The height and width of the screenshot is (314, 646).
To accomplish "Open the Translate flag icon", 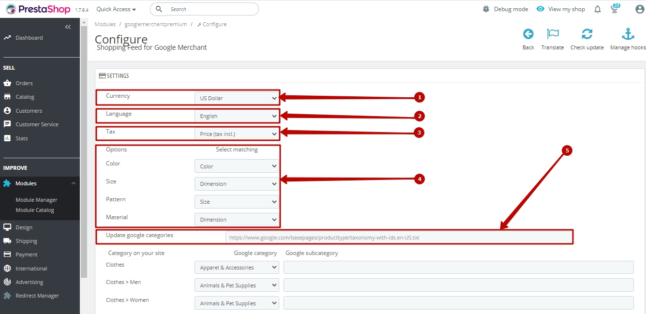I will point(553,34).
